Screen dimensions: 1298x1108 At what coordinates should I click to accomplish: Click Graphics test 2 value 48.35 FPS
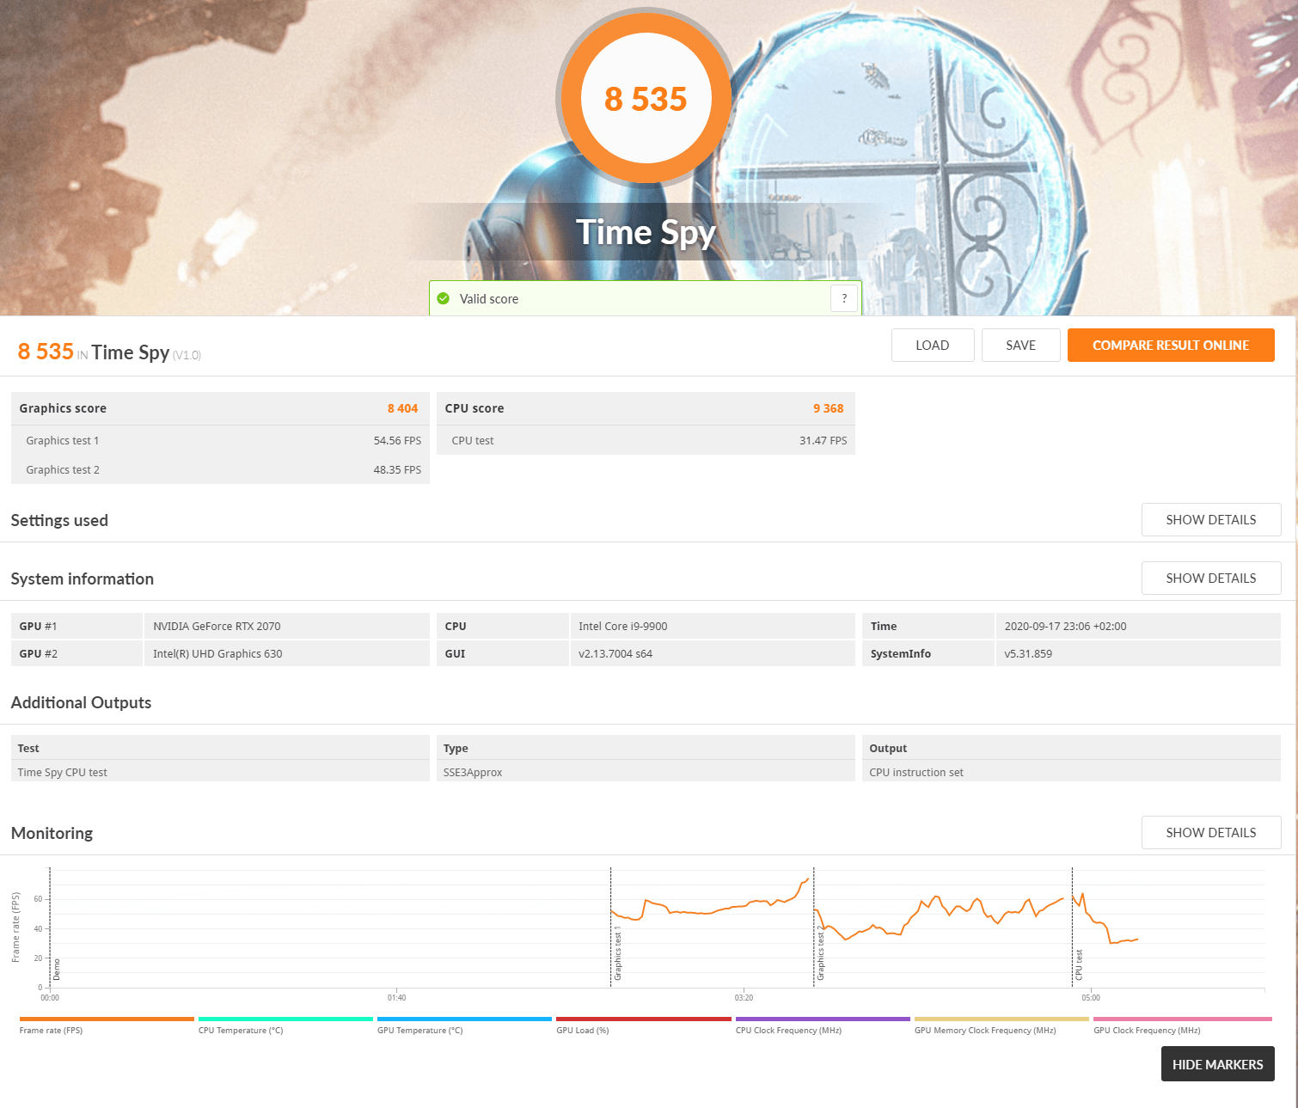click(x=397, y=470)
